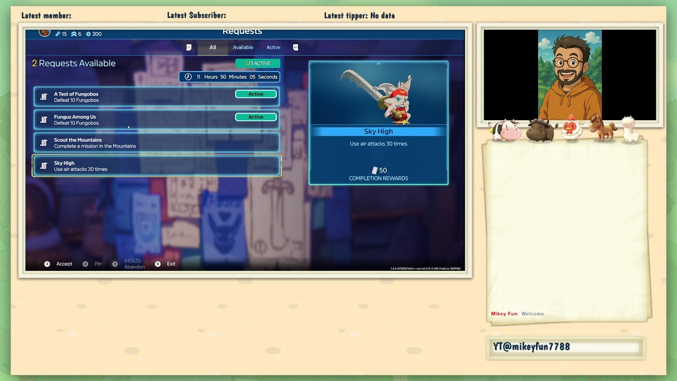Click the chicken icon on the chat panel
The image size is (677, 381).
point(572,128)
